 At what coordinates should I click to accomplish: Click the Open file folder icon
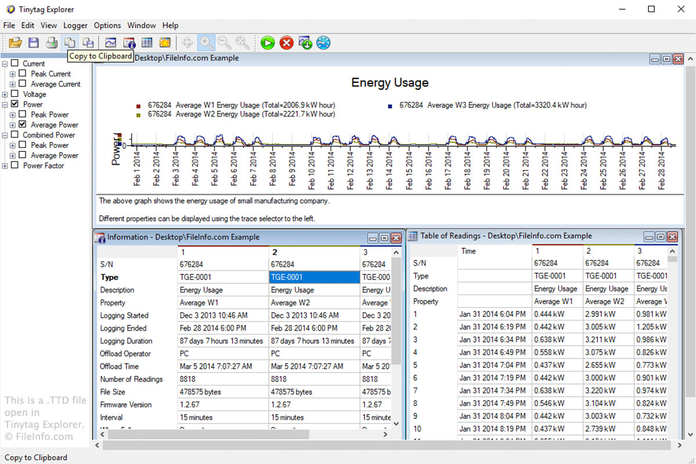pyautogui.click(x=16, y=42)
